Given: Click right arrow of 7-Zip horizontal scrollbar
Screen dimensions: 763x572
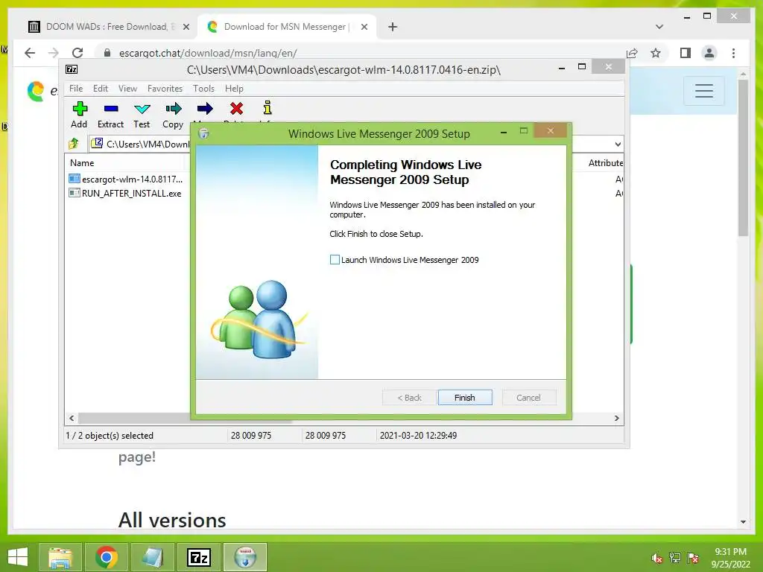Looking at the screenshot, I should (616, 418).
